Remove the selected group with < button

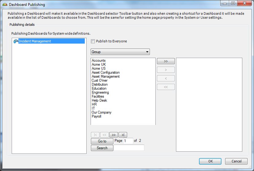[x=166, y=78]
